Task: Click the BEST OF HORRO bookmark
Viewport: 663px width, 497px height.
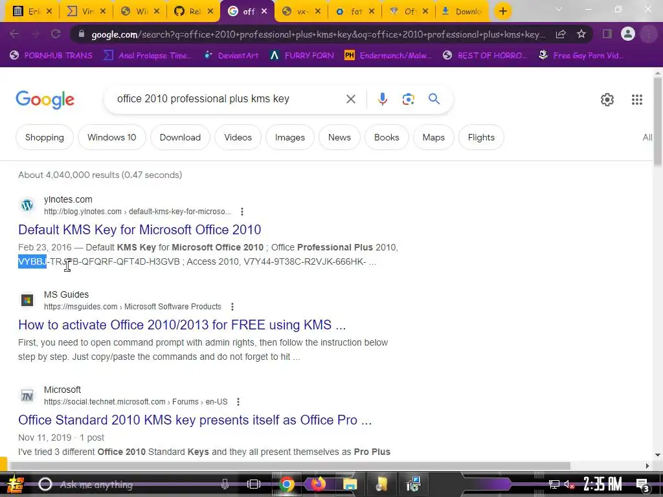Action: tap(485, 56)
